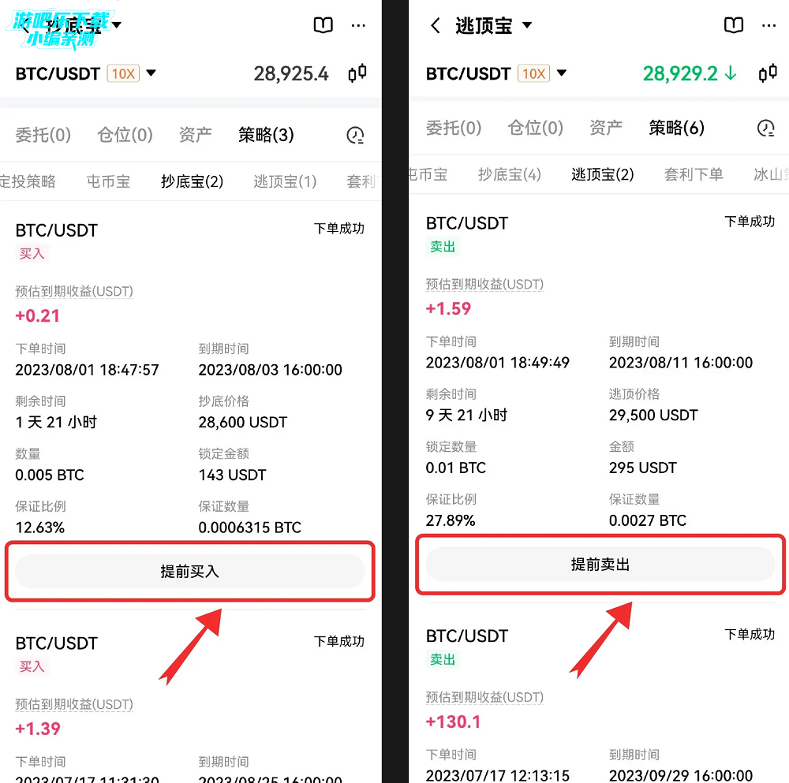
Task: Open candlestick chart icon beside 28,929.2
Action: tap(768, 73)
